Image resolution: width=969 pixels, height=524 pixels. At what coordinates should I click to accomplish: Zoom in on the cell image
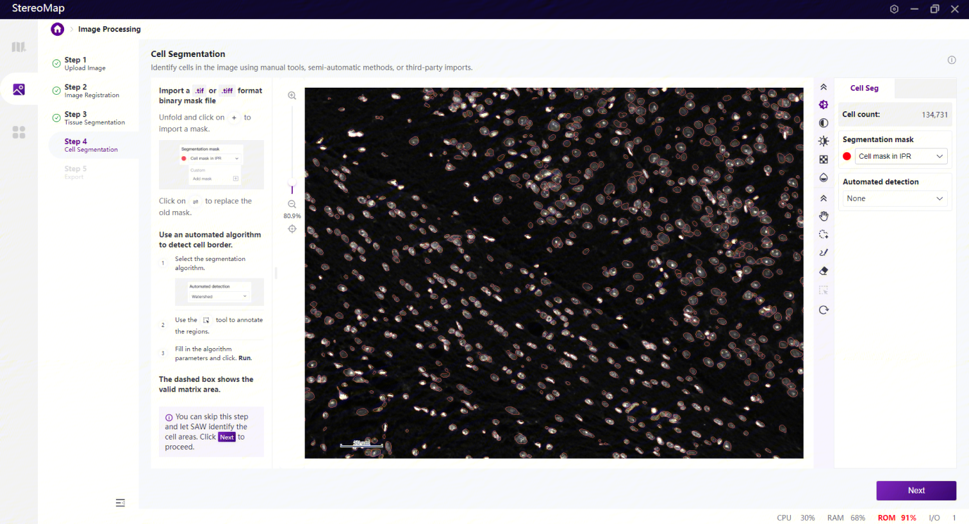(292, 96)
